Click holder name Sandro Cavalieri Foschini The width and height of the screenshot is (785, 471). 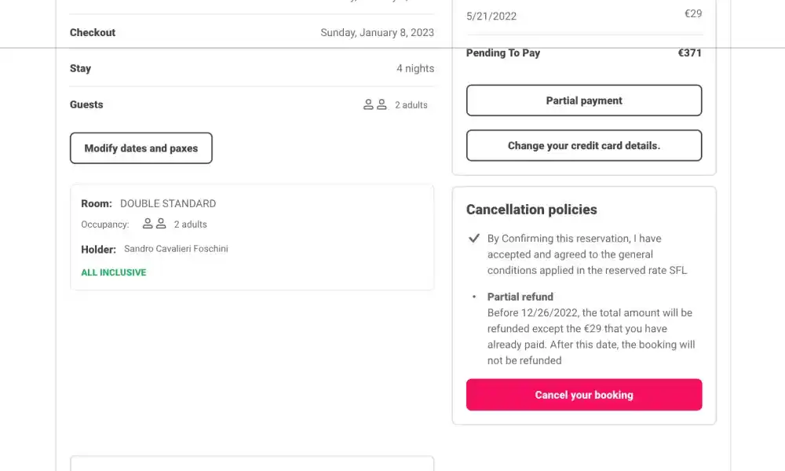pos(176,249)
